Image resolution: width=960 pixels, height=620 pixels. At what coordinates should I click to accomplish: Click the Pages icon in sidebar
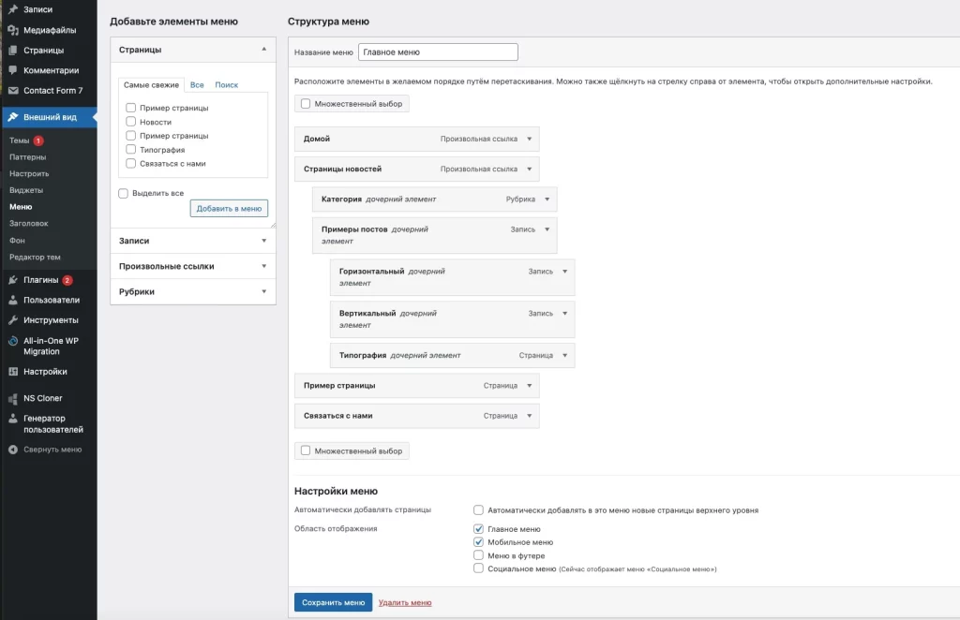(x=13, y=51)
